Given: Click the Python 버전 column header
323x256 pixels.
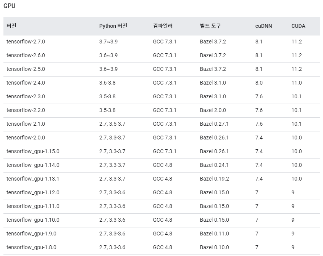Looking at the screenshot, I should click(x=113, y=26).
